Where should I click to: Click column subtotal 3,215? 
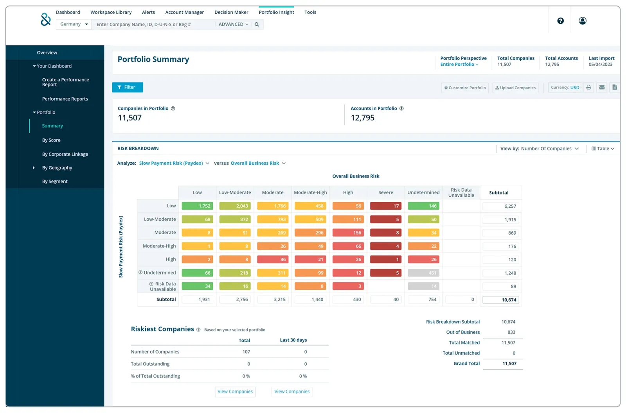[273, 300]
